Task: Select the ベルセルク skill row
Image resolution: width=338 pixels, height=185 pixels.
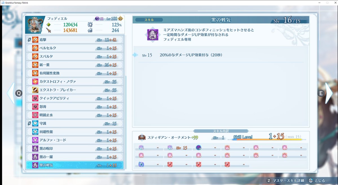Action: (x=75, y=48)
